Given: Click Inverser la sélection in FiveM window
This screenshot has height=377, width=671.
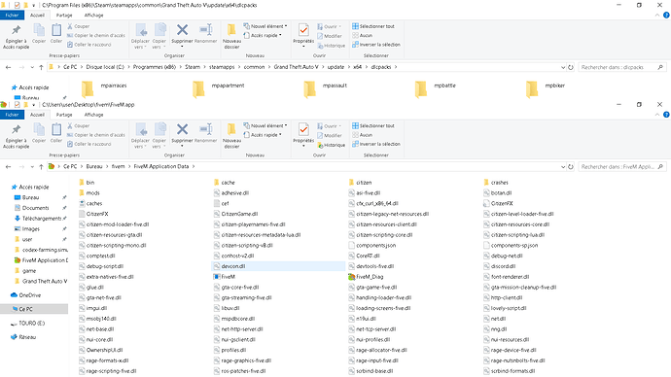Looking at the screenshot, I should pyautogui.click(x=376, y=144).
